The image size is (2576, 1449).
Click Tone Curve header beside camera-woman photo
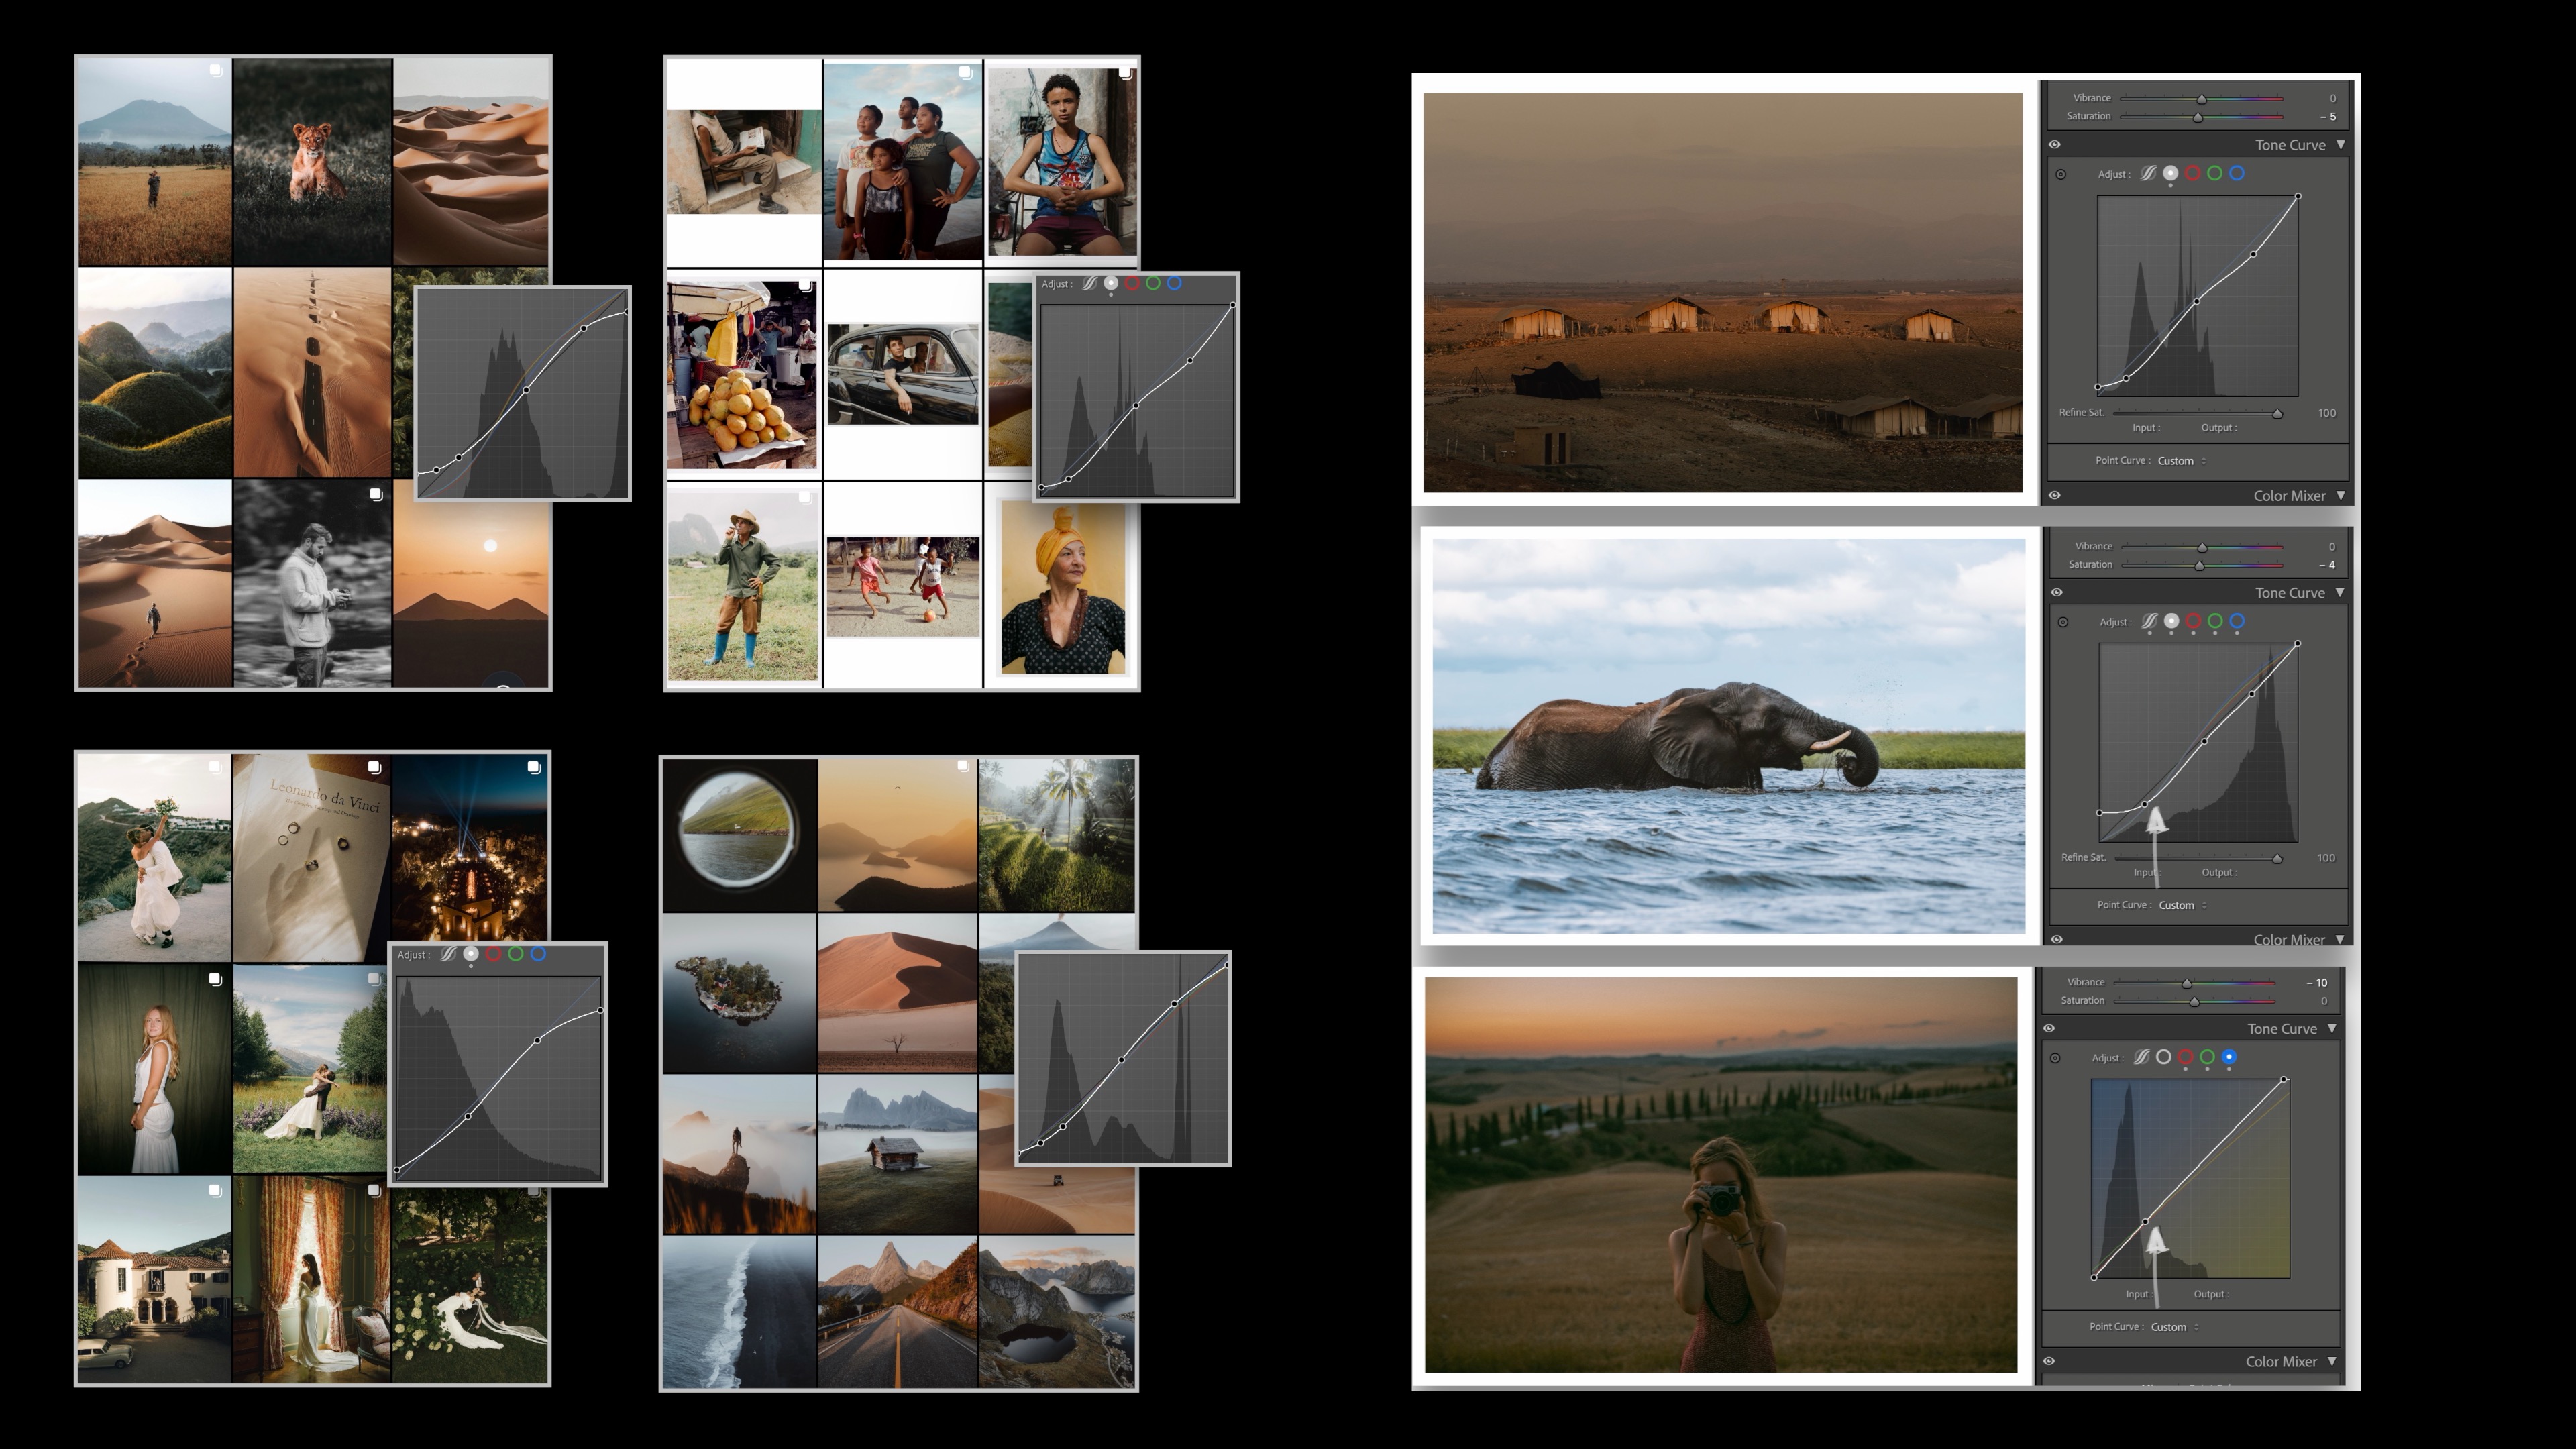click(2282, 1029)
